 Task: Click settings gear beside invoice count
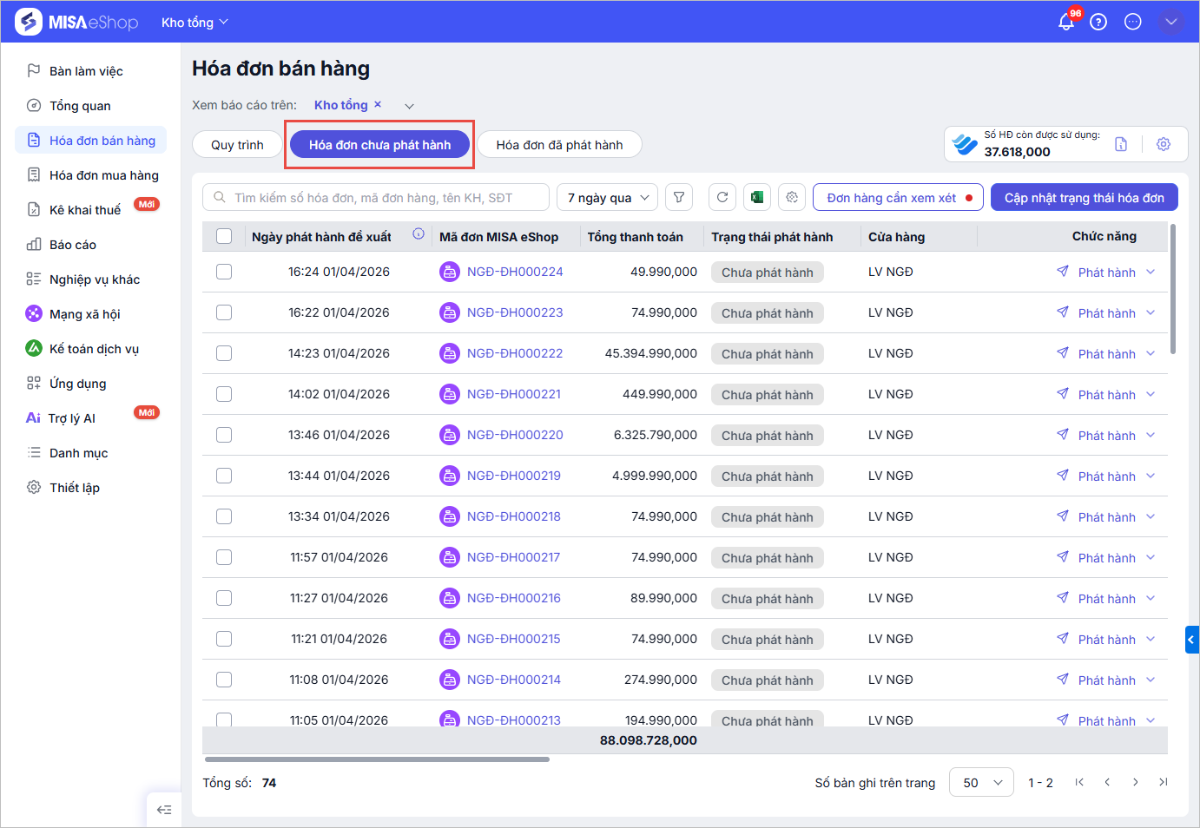(1164, 144)
